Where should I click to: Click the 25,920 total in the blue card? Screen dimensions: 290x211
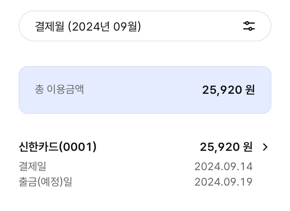(x=222, y=90)
